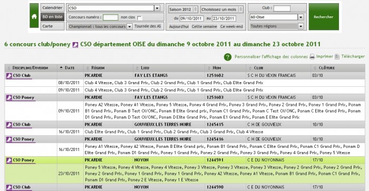Image resolution: width=369 pixels, height=191 pixels.
Task: Open the Toutes régions dropdown
Action: click(300, 26)
